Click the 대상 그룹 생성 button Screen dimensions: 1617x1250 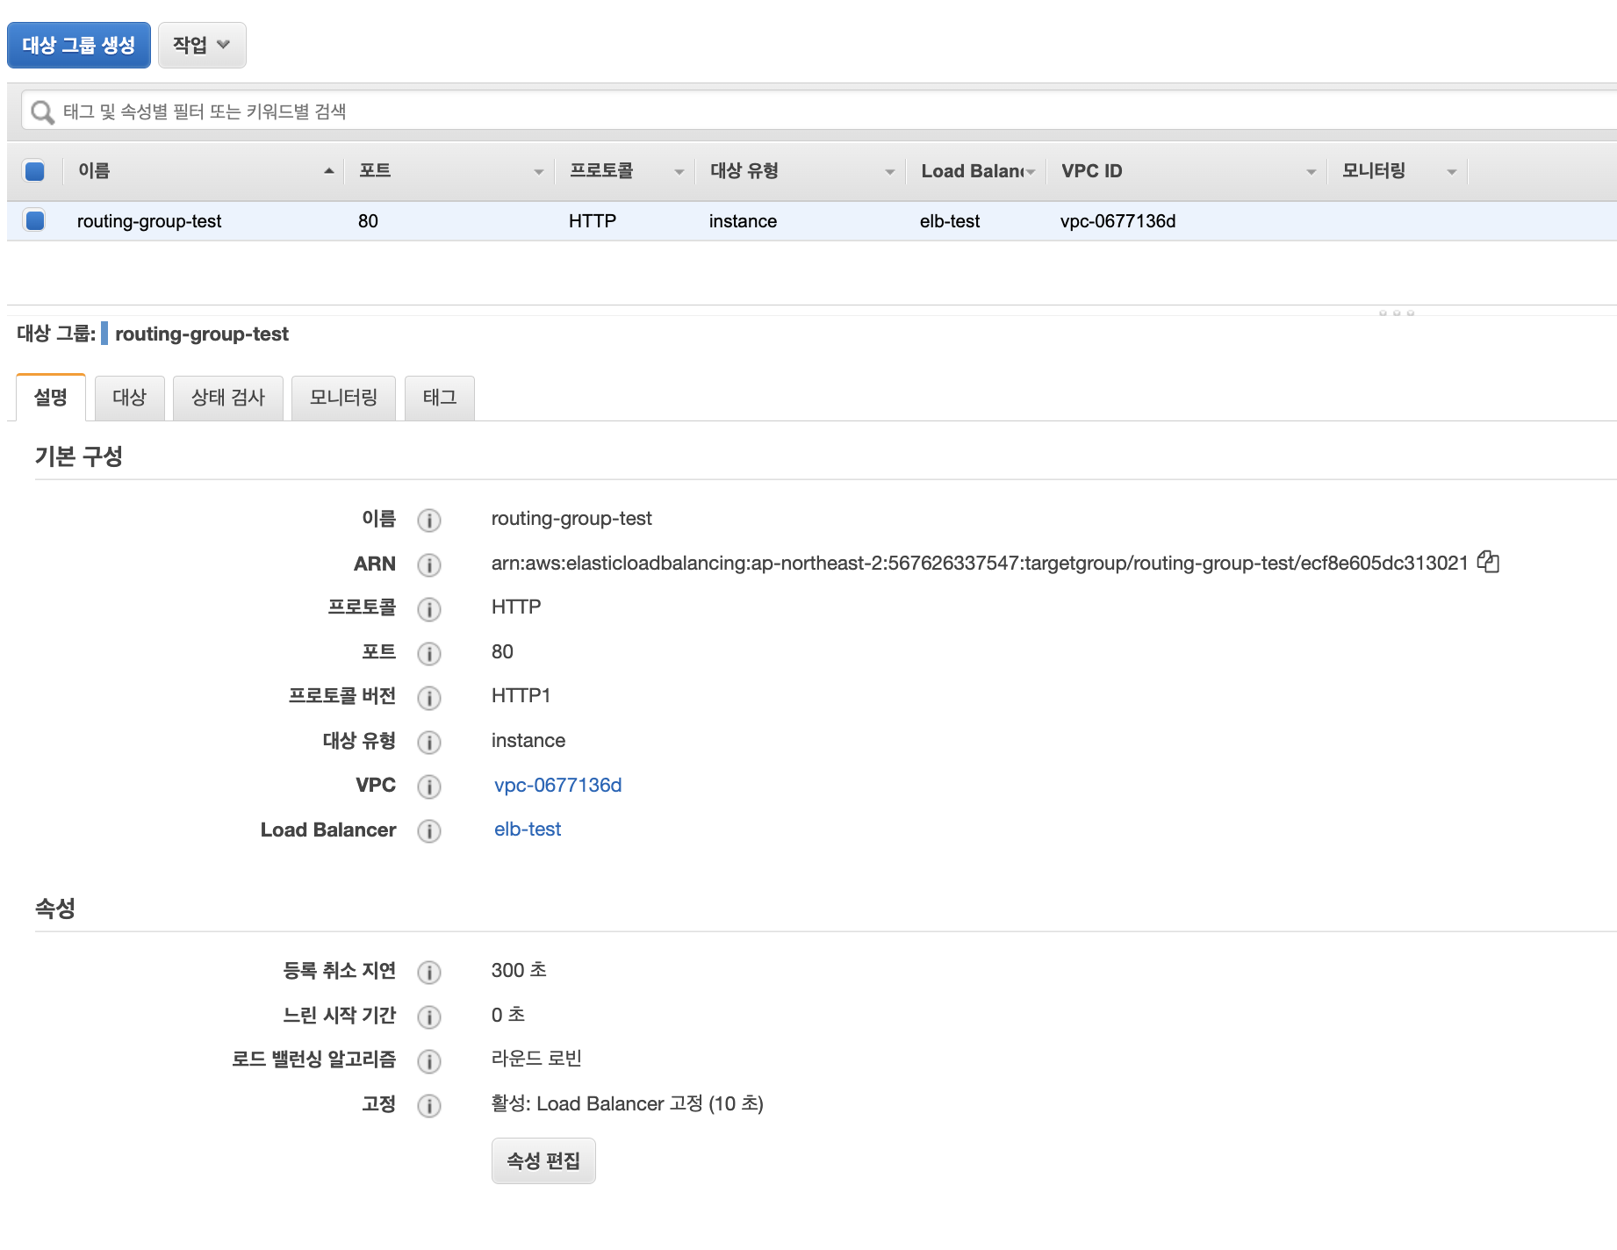79,45
